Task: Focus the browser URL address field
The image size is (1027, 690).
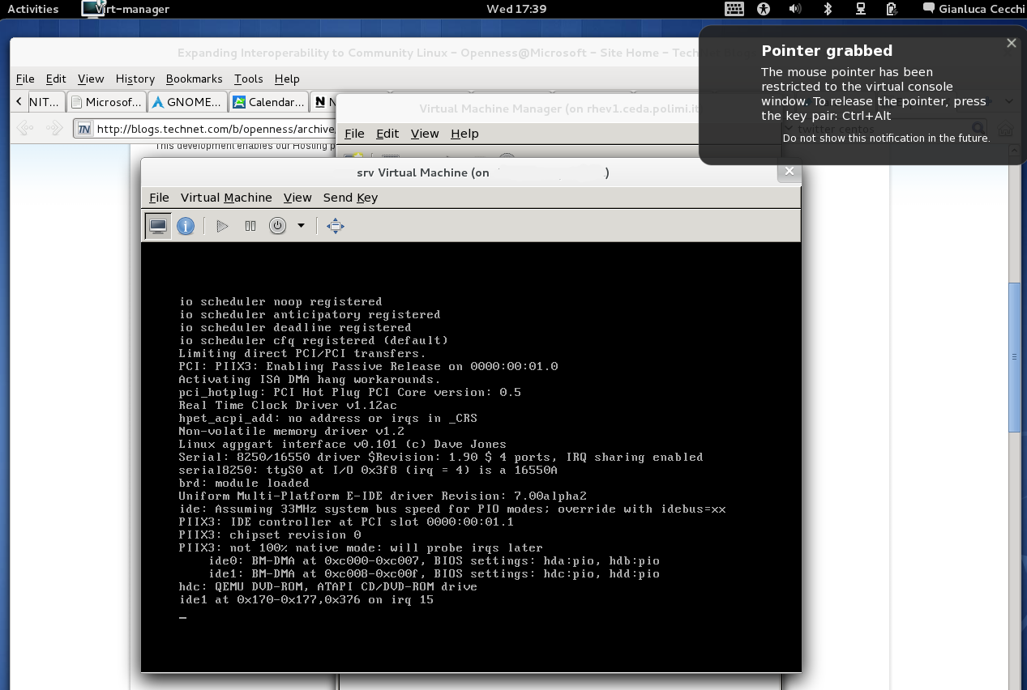Action: 215,129
